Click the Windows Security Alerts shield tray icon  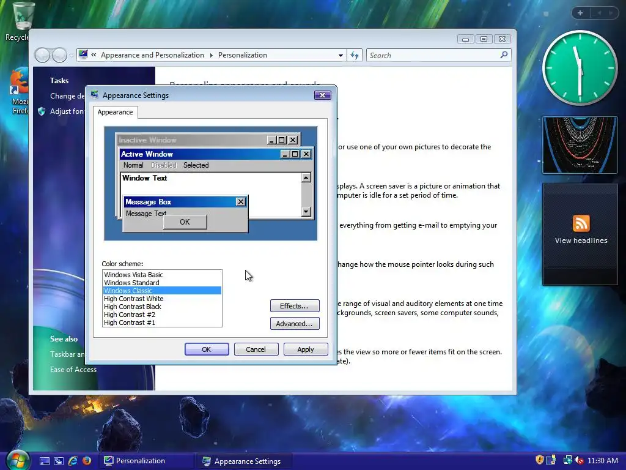539,460
